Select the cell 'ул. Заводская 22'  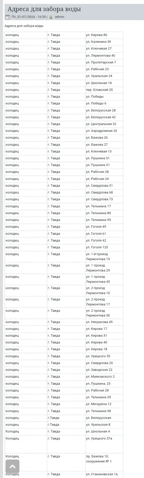[104, 370]
